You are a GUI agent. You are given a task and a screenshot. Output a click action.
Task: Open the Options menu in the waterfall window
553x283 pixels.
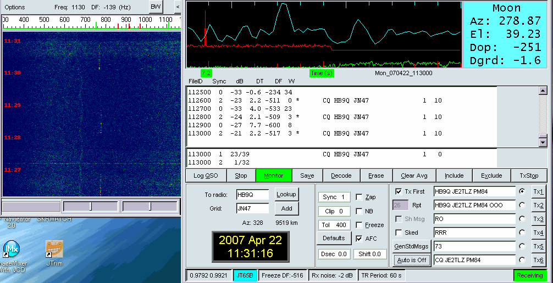[15, 7]
